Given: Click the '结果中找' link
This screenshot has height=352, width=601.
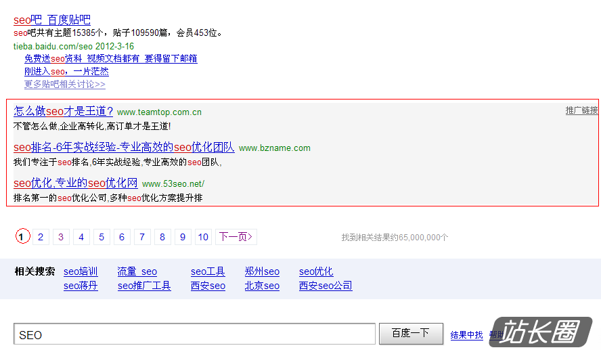Looking at the screenshot, I should coord(466,335).
